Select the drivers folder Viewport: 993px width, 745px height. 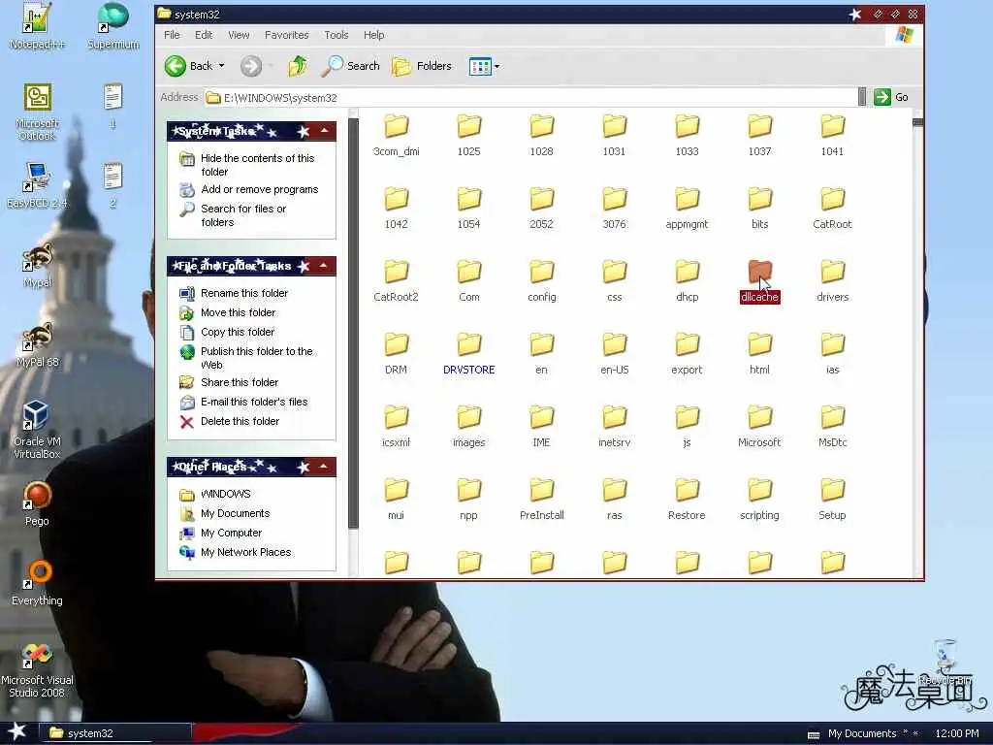click(832, 280)
